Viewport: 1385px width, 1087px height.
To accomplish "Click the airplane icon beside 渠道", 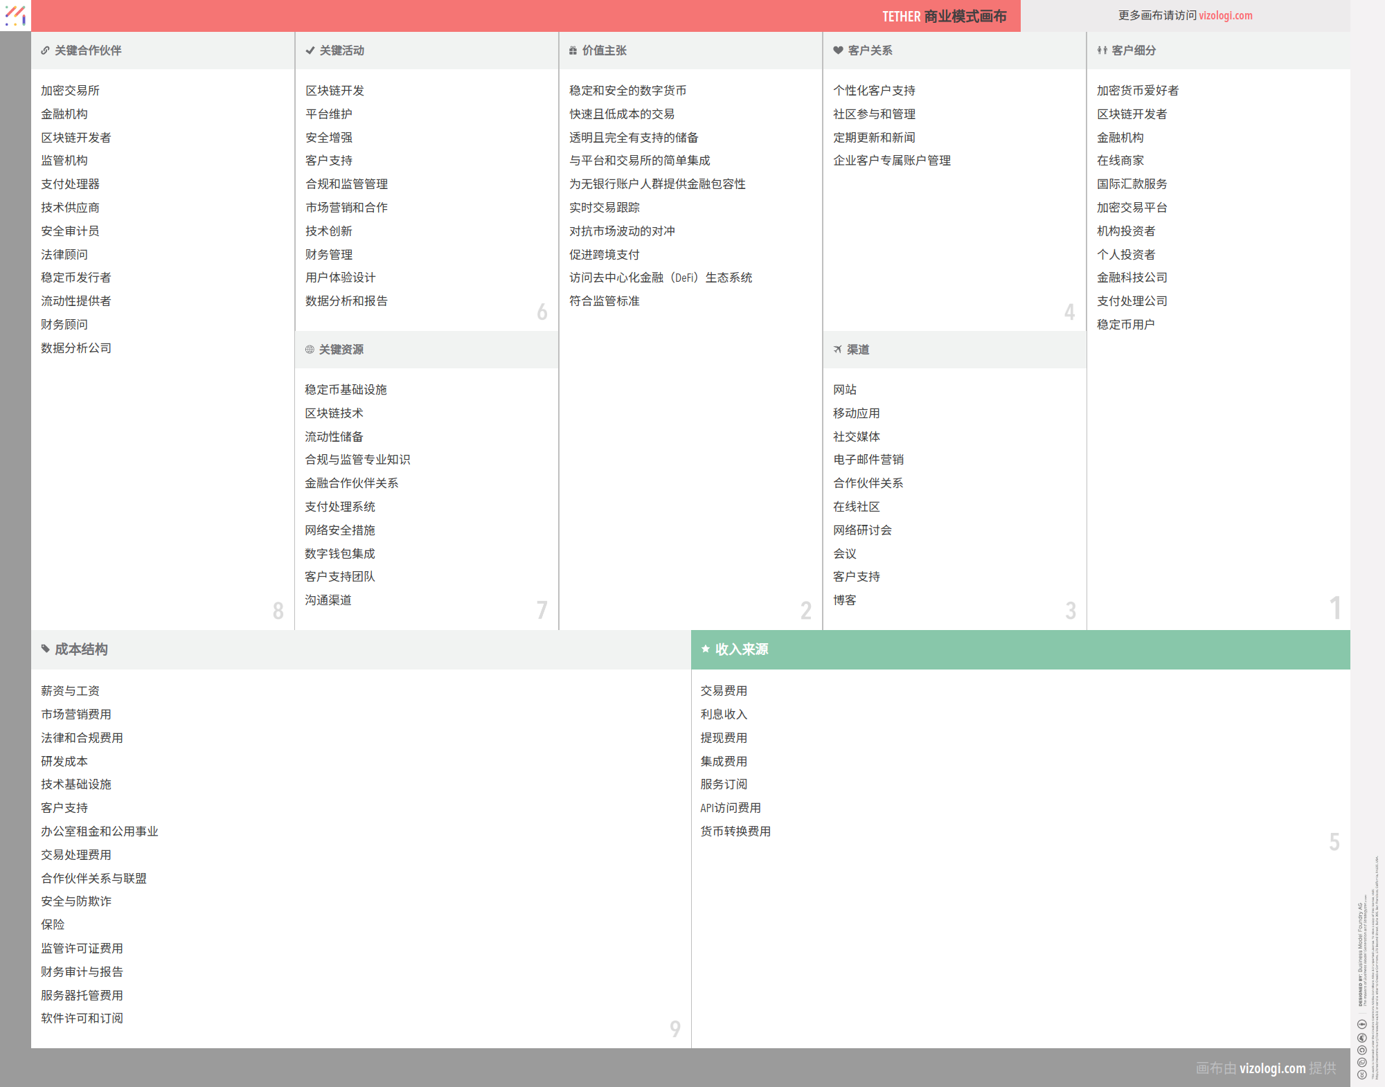I will click(837, 350).
